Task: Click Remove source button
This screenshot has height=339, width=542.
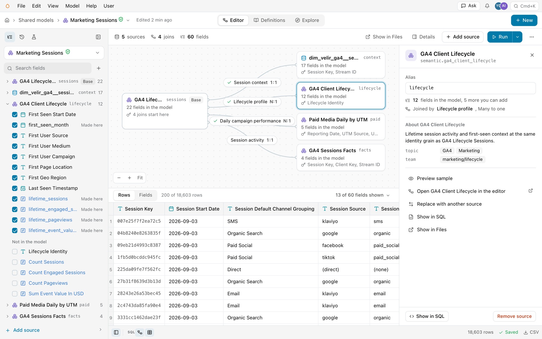Action: (x=514, y=316)
